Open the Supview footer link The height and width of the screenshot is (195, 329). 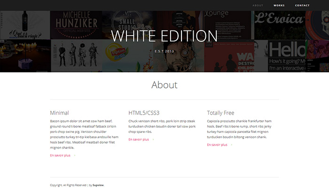coord(98,185)
